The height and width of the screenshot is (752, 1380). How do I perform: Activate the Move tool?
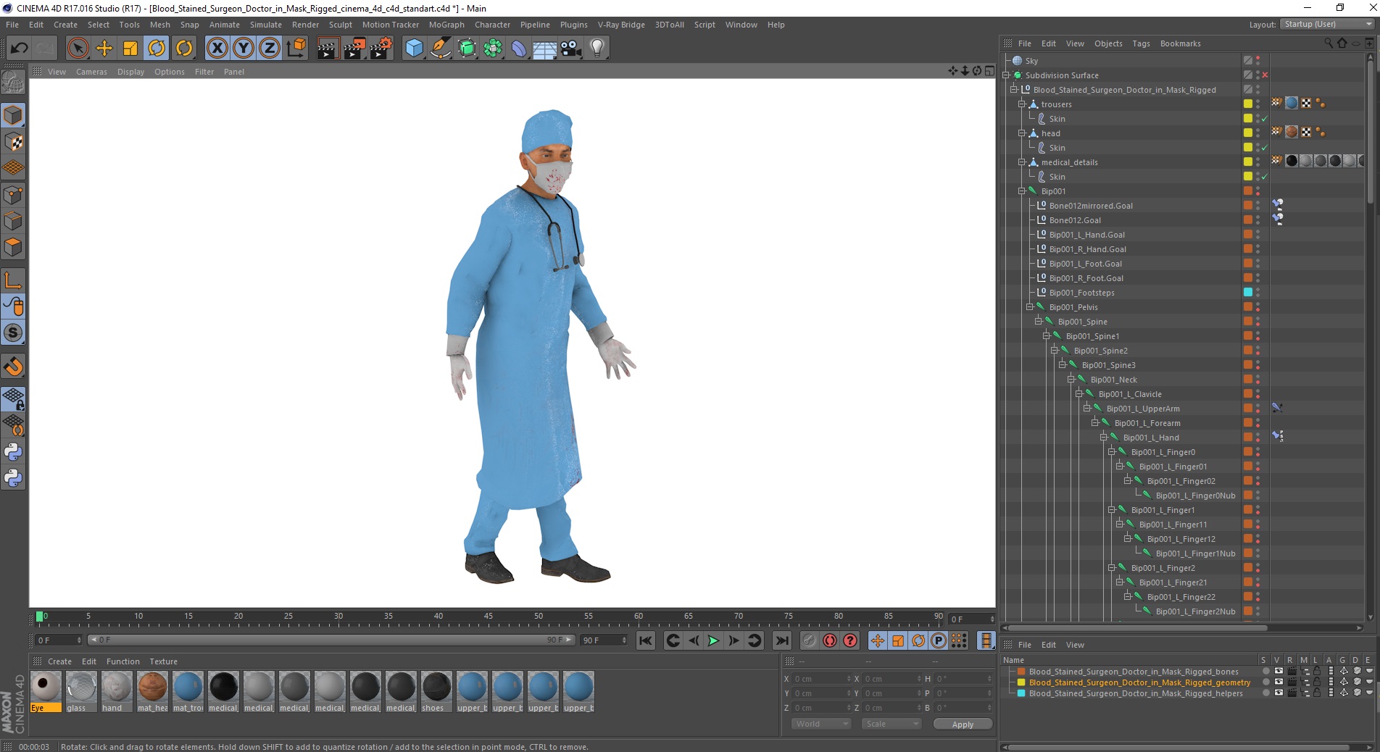coord(104,49)
